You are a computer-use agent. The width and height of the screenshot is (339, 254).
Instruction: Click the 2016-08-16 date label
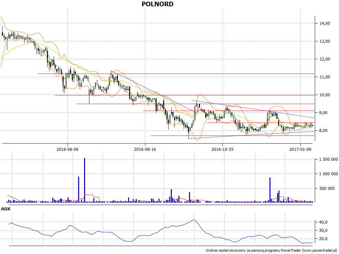point(145,149)
